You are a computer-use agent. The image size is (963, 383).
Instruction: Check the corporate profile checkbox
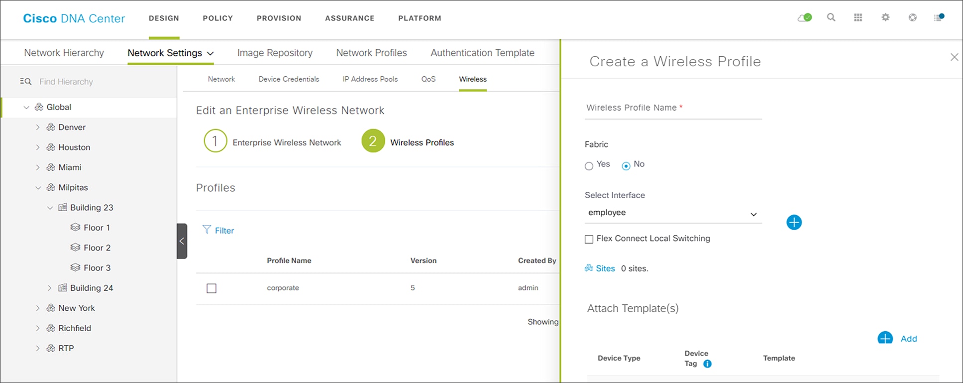tap(212, 288)
